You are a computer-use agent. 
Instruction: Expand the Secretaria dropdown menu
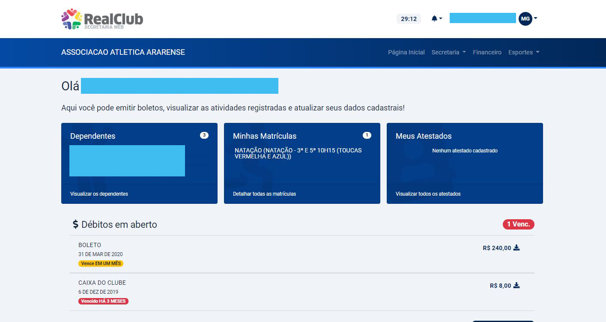click(x=448, y=52)
